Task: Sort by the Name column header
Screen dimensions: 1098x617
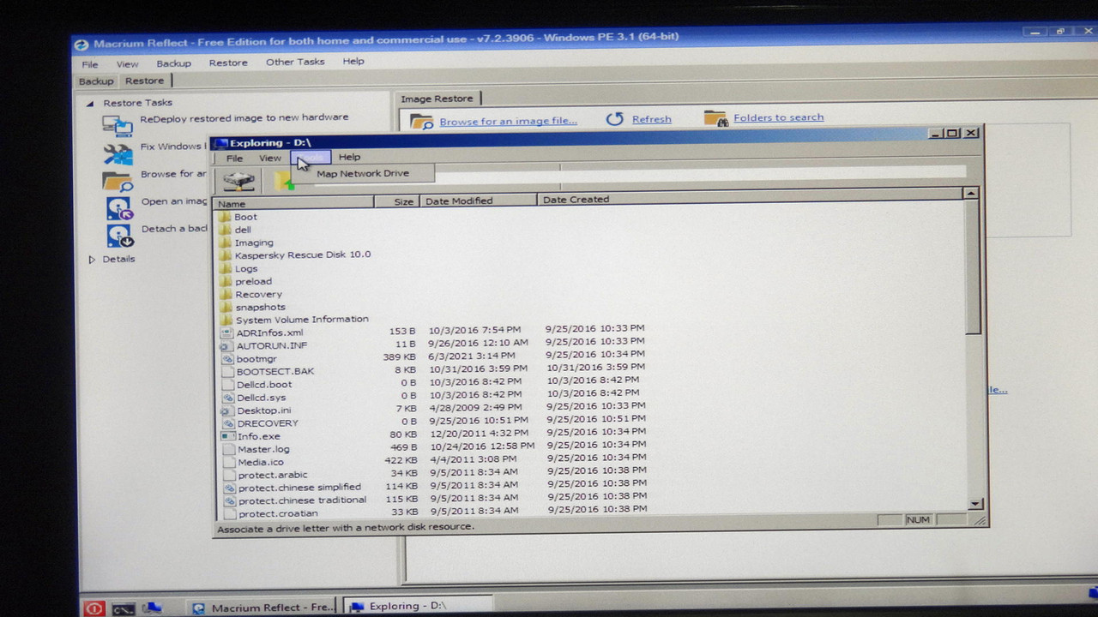Action: point(293,203)
